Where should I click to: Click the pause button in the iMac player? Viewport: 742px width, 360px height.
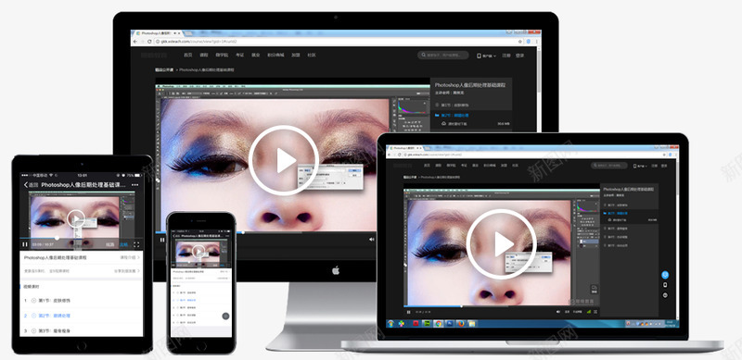162,240
